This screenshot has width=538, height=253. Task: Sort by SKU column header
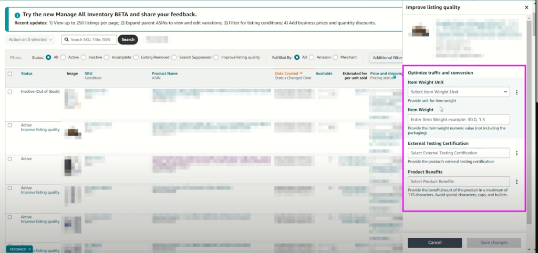pyautogui.click(x=88, y=73)
